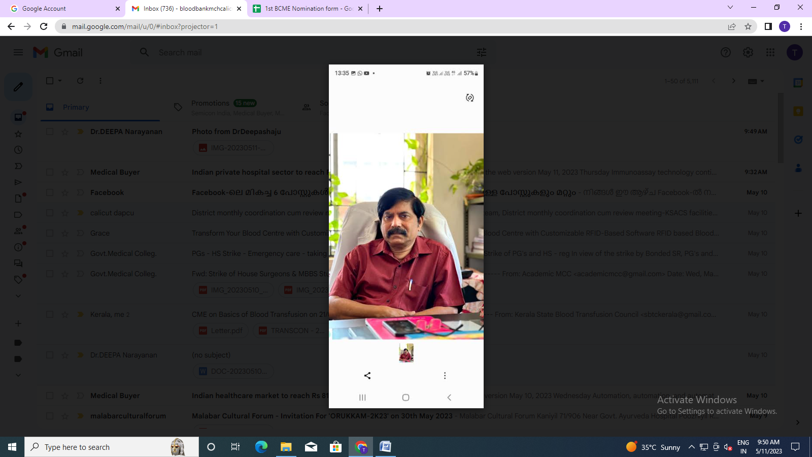
Task: Open Gmail settings gear
Action: tap(748, 52)
